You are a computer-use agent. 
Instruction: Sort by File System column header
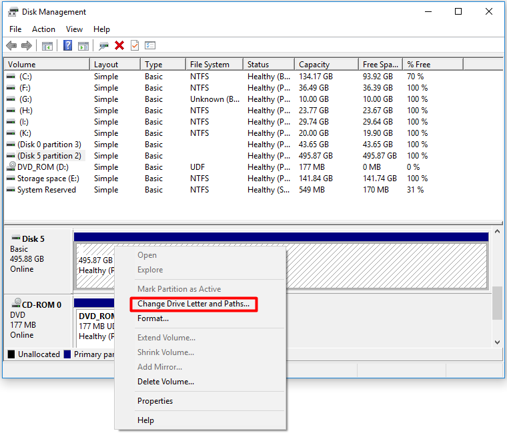tap(214, 64)
